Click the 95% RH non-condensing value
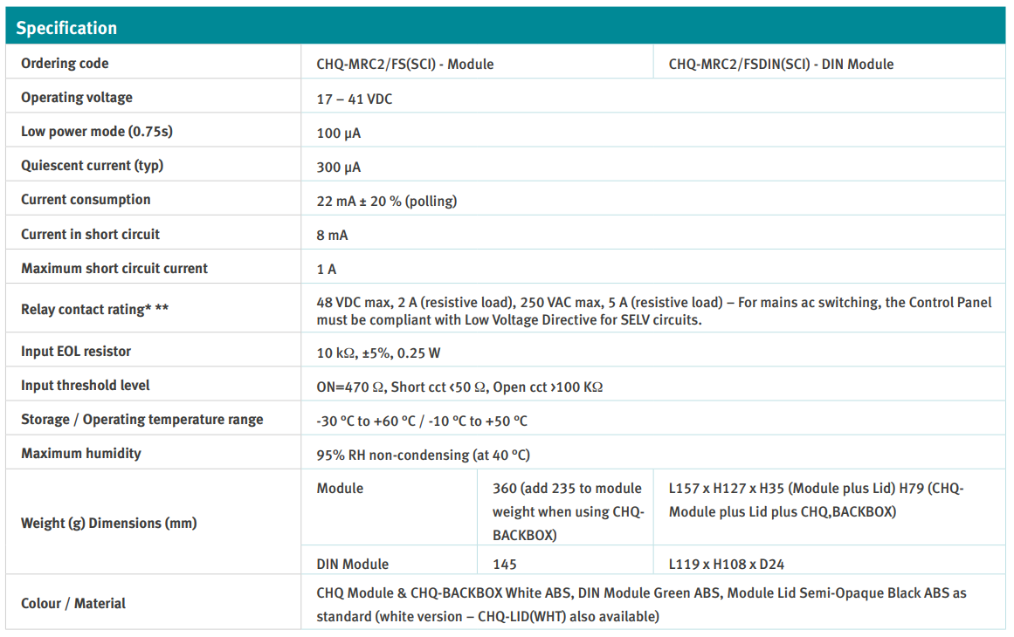Screen dimensions: 1014x637 tap(423, 455)
